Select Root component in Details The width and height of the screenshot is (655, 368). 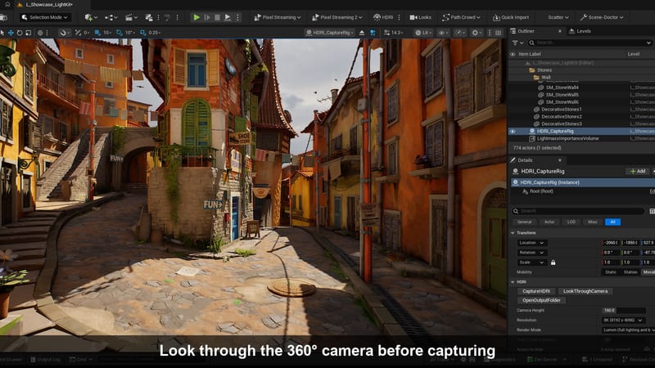(x=541, y=191)
